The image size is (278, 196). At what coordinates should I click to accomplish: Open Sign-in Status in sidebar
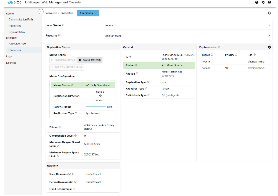[x=17, y=32]
